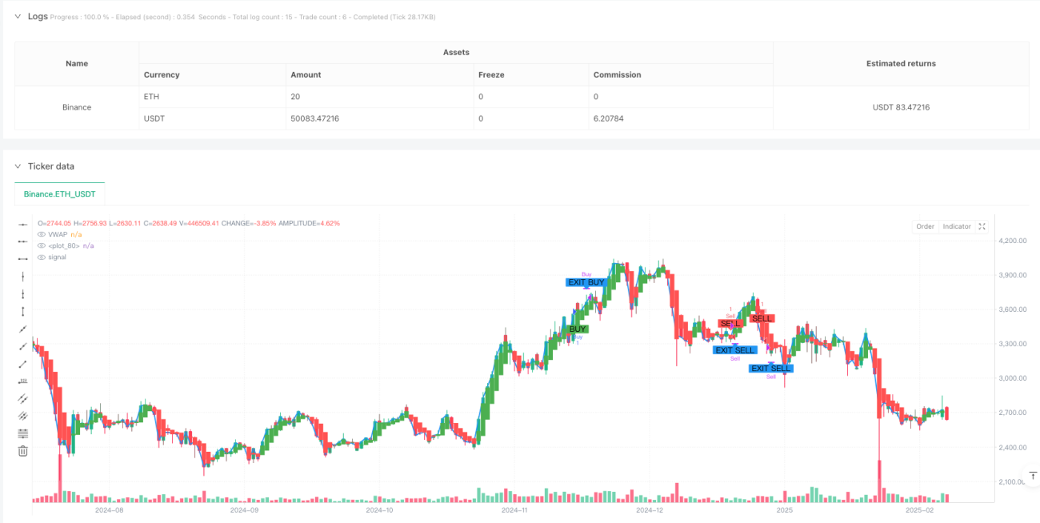
Task: Select the price line tool
Action: coord(22,381)
